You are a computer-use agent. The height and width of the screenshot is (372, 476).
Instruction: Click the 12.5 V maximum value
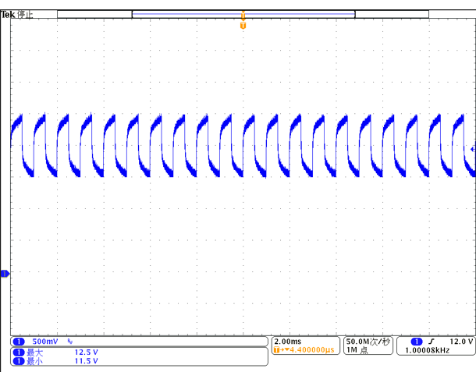pyautogui.click(x=86, y=353)
